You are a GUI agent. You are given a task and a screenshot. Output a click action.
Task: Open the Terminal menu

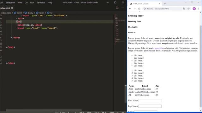(41, 3)
